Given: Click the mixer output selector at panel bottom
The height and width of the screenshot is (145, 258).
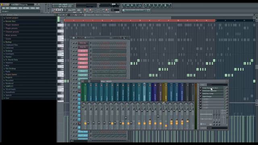Looking at the screenshot, I should 217,128.
